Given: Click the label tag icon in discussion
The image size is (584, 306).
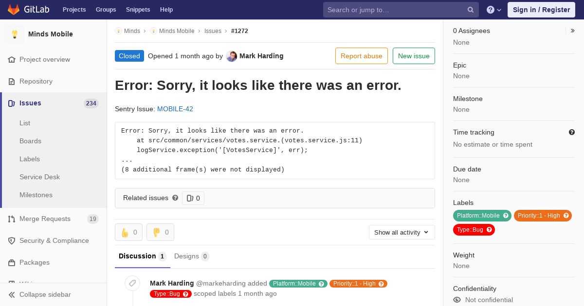Looking at the screenshot, I should tap(132, 283).
